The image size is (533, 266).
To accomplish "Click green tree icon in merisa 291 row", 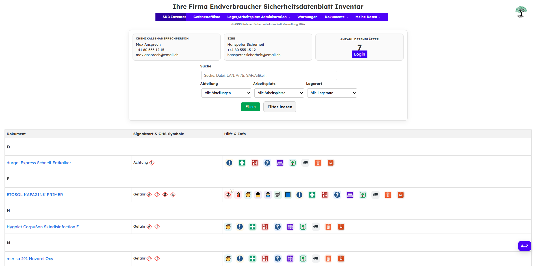I will tap(303, 259).
